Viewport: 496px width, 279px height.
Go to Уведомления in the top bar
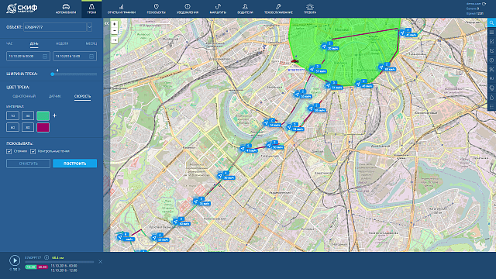coord(188,9)
